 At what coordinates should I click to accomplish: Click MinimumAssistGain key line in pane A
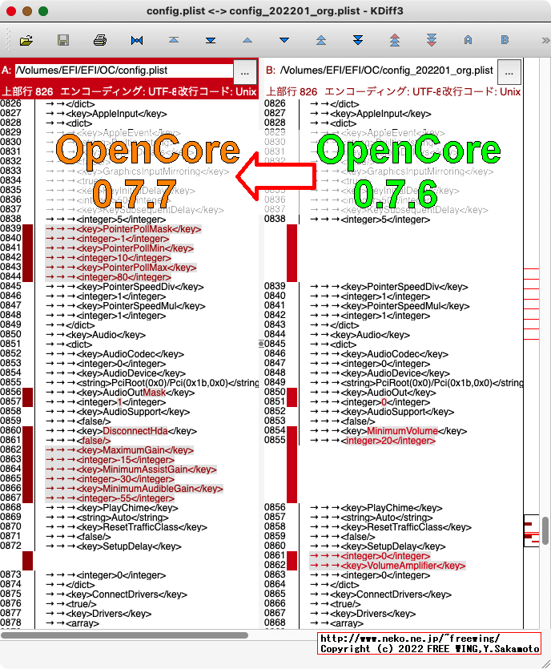pos(131,470)
